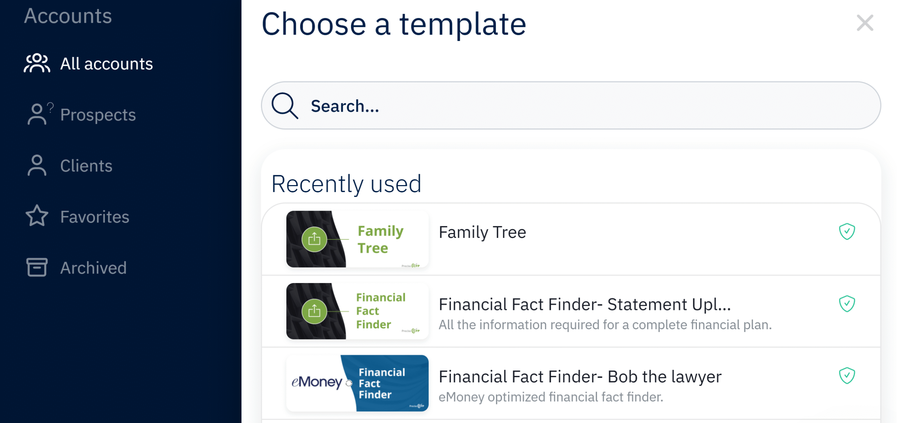Viewport: 897px width, 423px height.
Task: Close the Choose a template dialog
Action: (x=864, y=23)
